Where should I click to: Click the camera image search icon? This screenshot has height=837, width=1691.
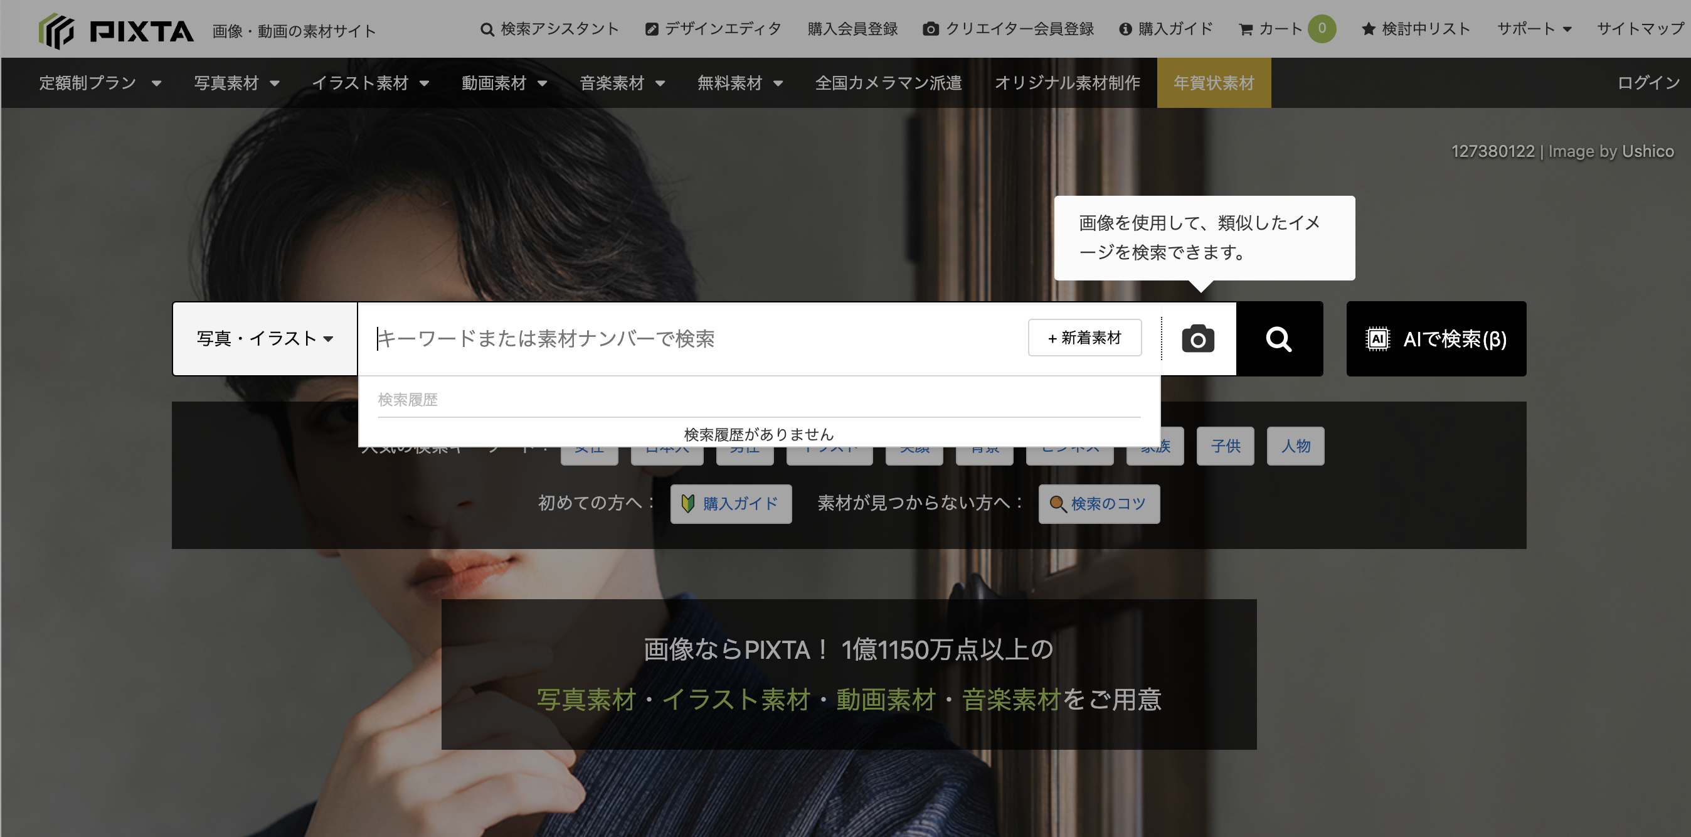[x=1197, y=339]
